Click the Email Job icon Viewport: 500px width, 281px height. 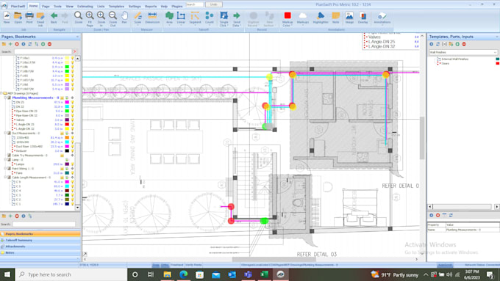click(40, 18)
